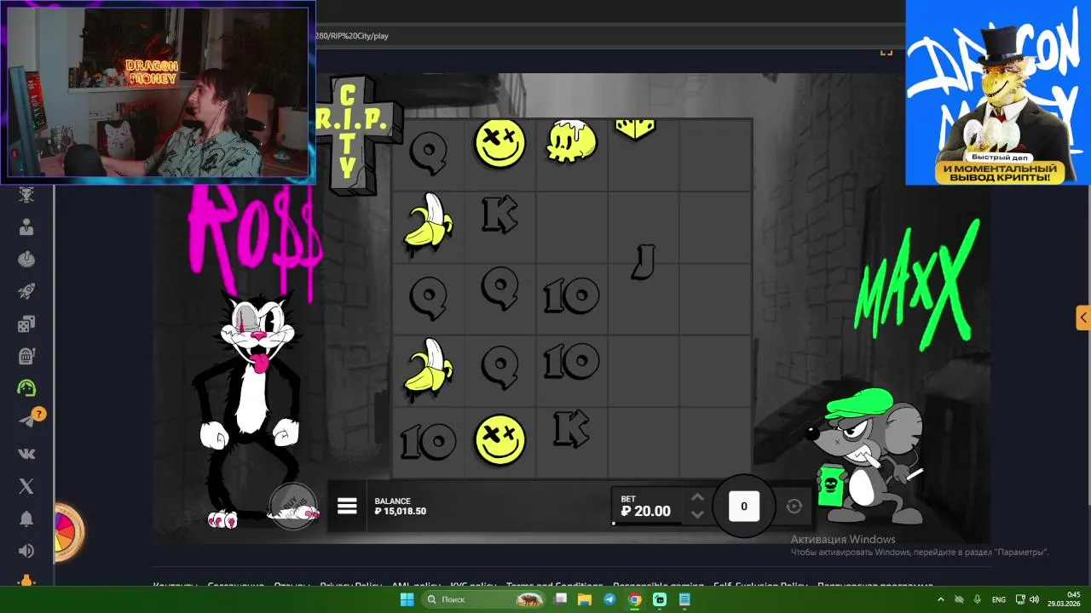Select the ₽ 20.00 bet amount
Image resolution: width=1091 pixels, height=613 pixels.
tap(645, 512)
